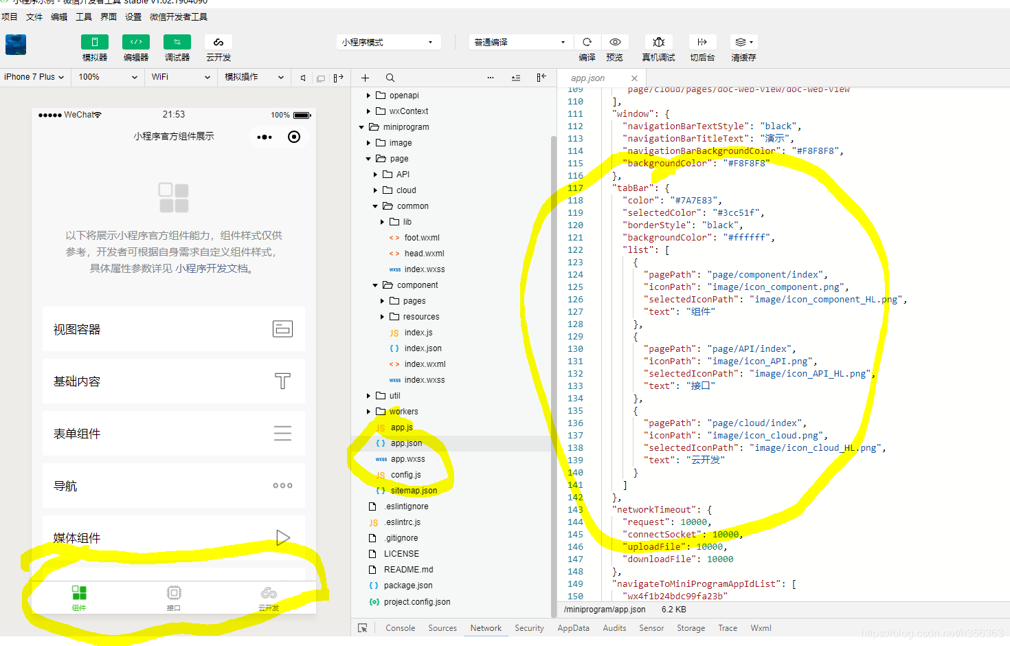
Task: Click the simulator dock side icon
Action: point(338,78)
